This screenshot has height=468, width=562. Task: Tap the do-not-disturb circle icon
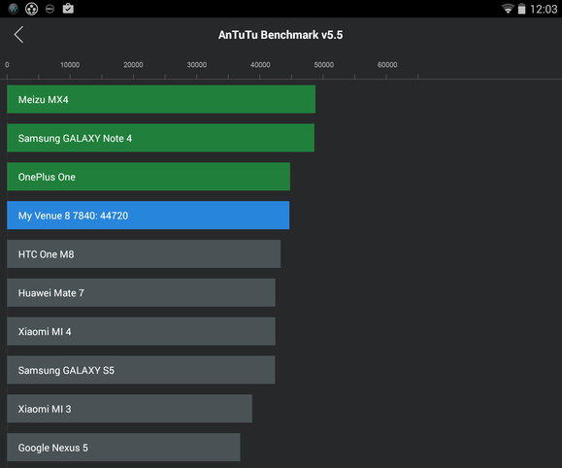pos(50,9)
